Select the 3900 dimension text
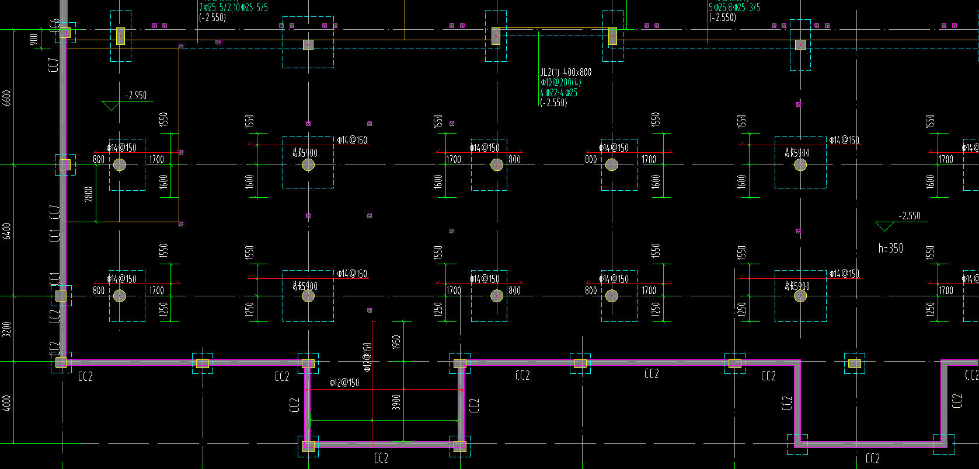Viewport: 979px width, 469px height. coord(396,402)
